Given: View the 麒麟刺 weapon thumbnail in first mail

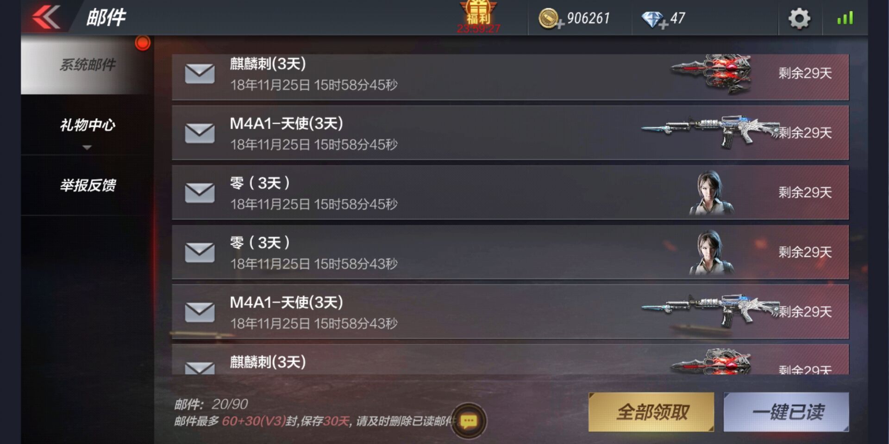Looking at the screenshot, I should point(712,74).
